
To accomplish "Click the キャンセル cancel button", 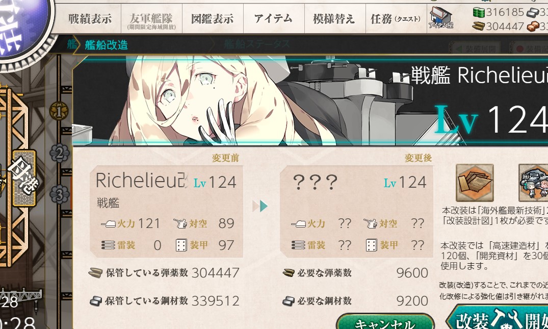I will [x=385, y=321].
